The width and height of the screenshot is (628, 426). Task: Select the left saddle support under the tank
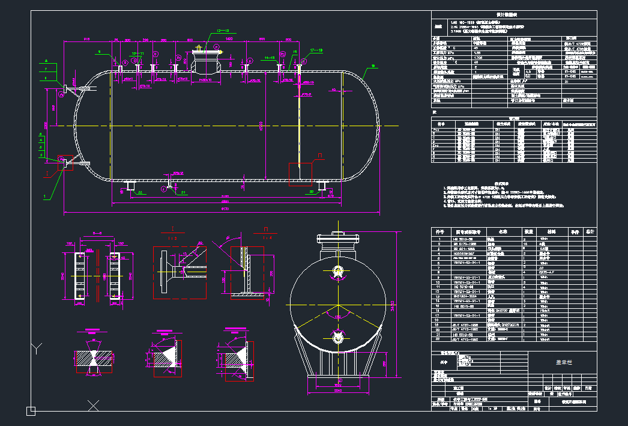pos(131,186)
